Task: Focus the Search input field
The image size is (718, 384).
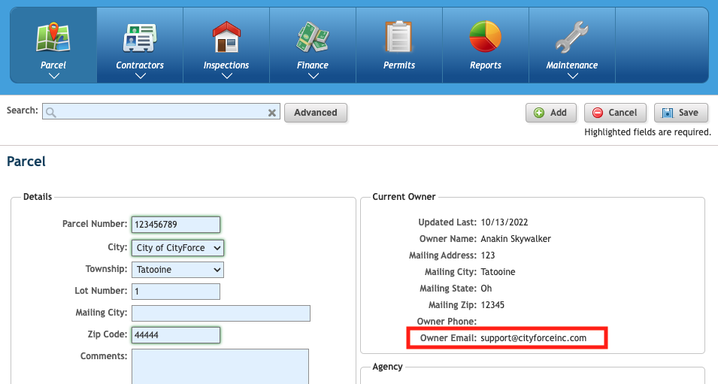Action: point(161,111)
